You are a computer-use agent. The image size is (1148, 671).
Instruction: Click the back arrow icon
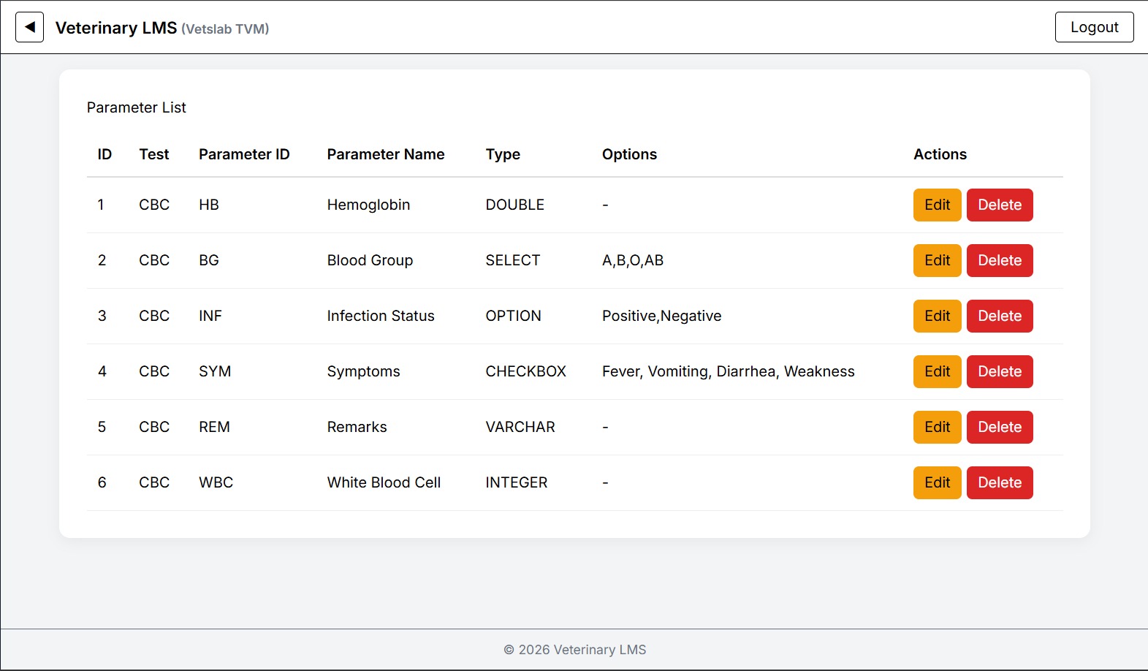(x=30, y=28)
